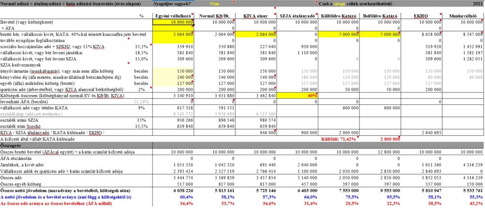The width and height of the screenshot is (485, 208).
Task: Select the 'SZJA kedvezmények' row label
Action: pyautogui.click(x=17, y=65)
